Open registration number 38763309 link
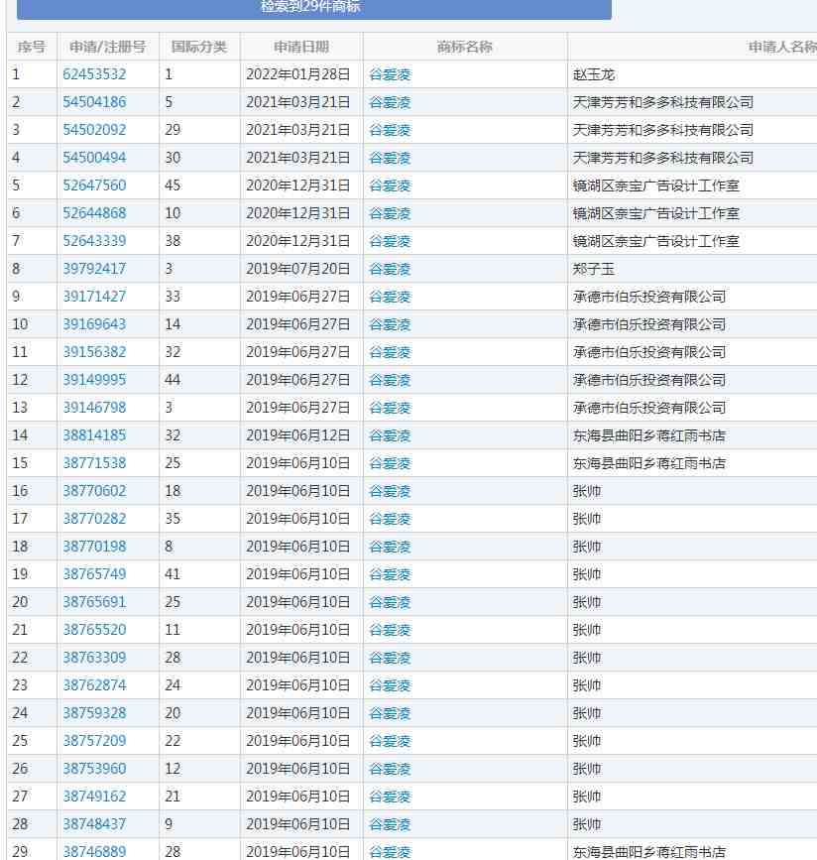 point(94,657)
